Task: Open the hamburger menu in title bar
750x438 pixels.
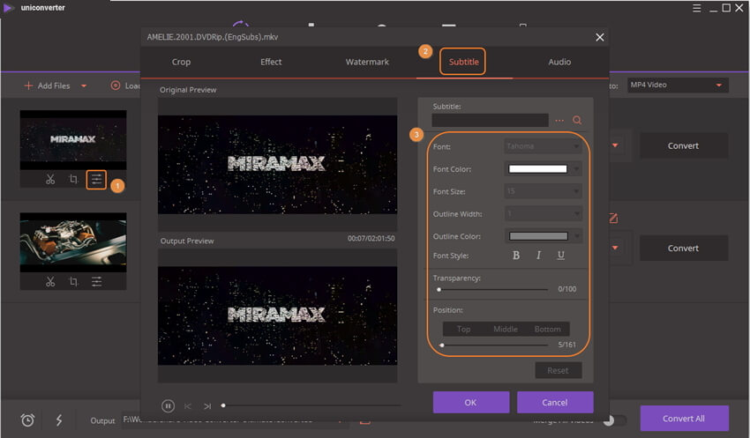Action: (x=697, y=8)
